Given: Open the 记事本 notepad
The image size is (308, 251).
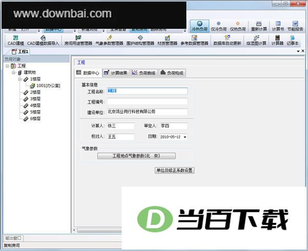Looking at the screenshot, I should (293, 40).
